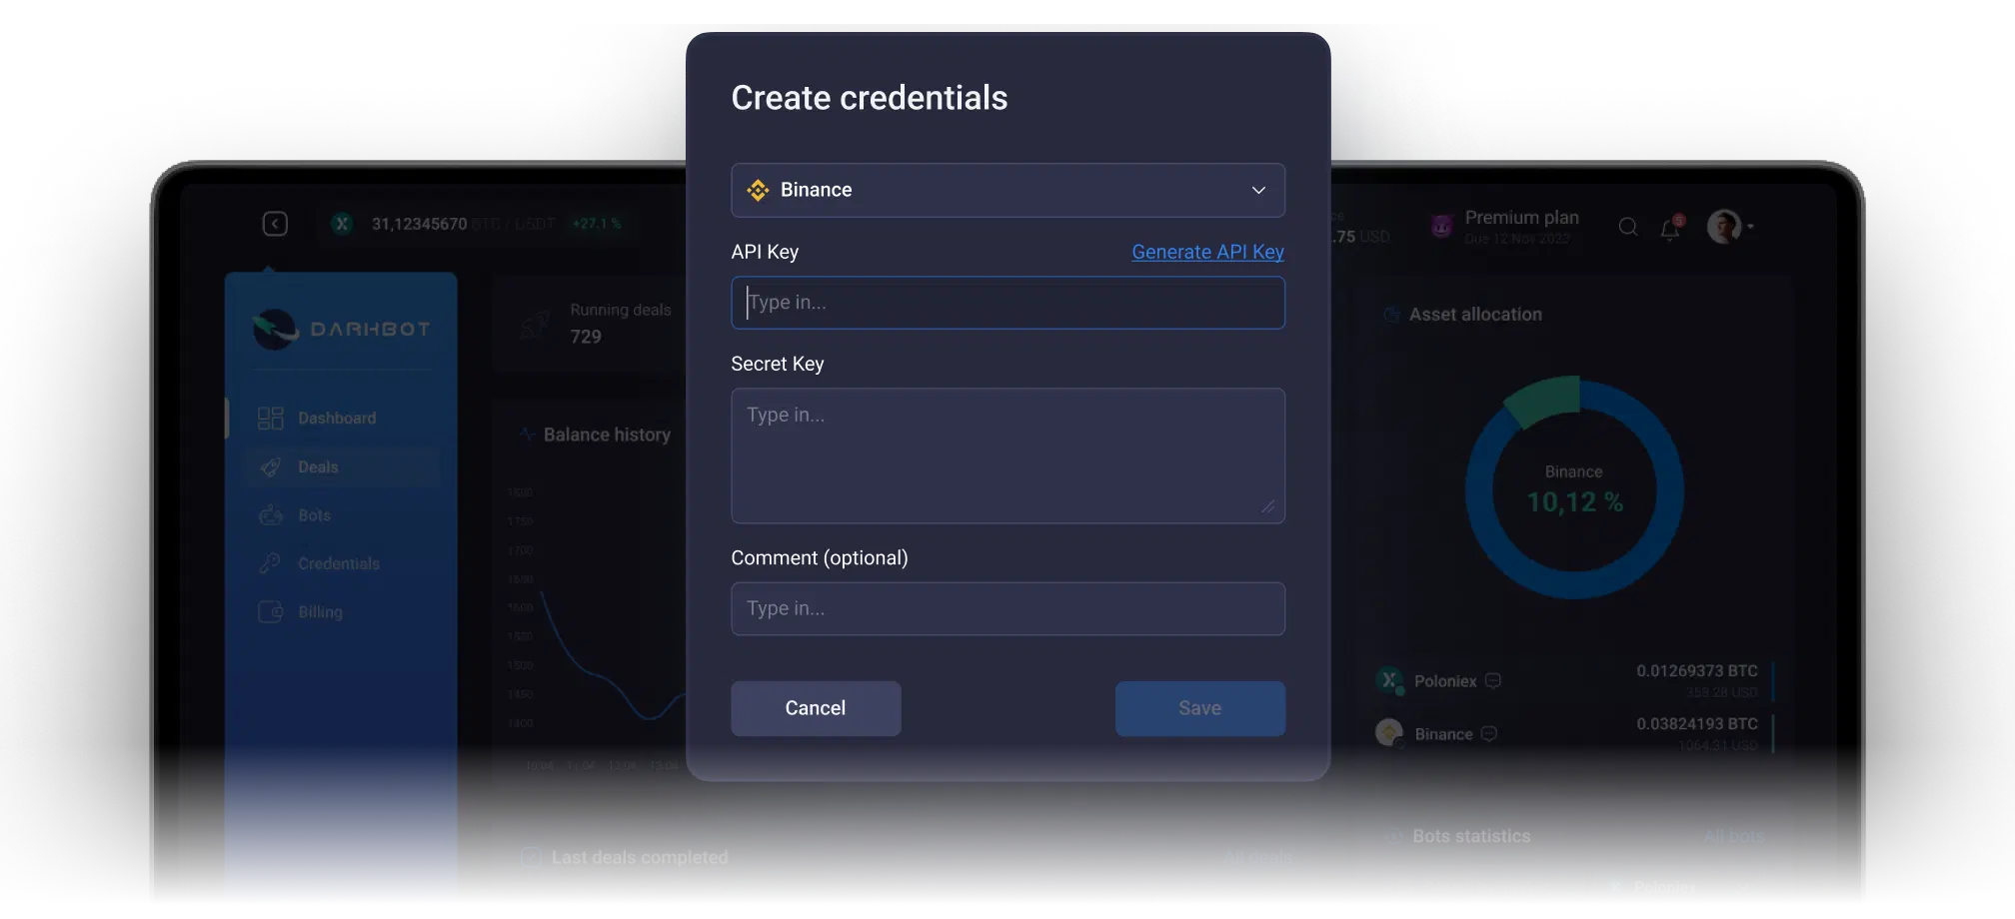
Task: Open notifications via the bell icon
Action: point(1669,228)
